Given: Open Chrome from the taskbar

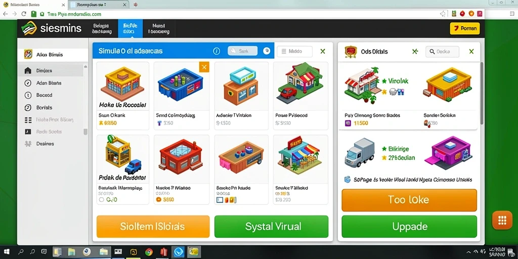Looking at the screenshot, I should [x=149, y=252].
